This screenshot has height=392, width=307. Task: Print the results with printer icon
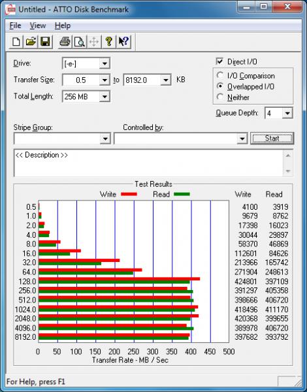click(65, 42)
